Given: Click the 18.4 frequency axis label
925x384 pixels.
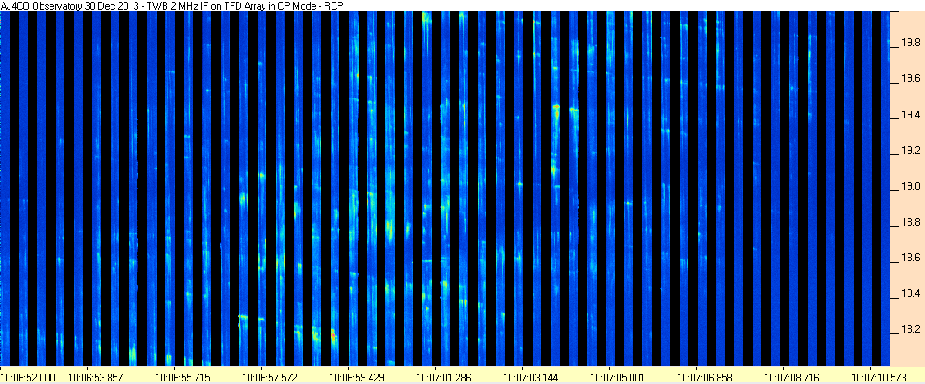Looking at the screenshot, I should point(911,293).
